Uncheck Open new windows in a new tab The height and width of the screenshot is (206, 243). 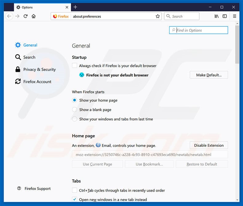(x=74, y=199)
